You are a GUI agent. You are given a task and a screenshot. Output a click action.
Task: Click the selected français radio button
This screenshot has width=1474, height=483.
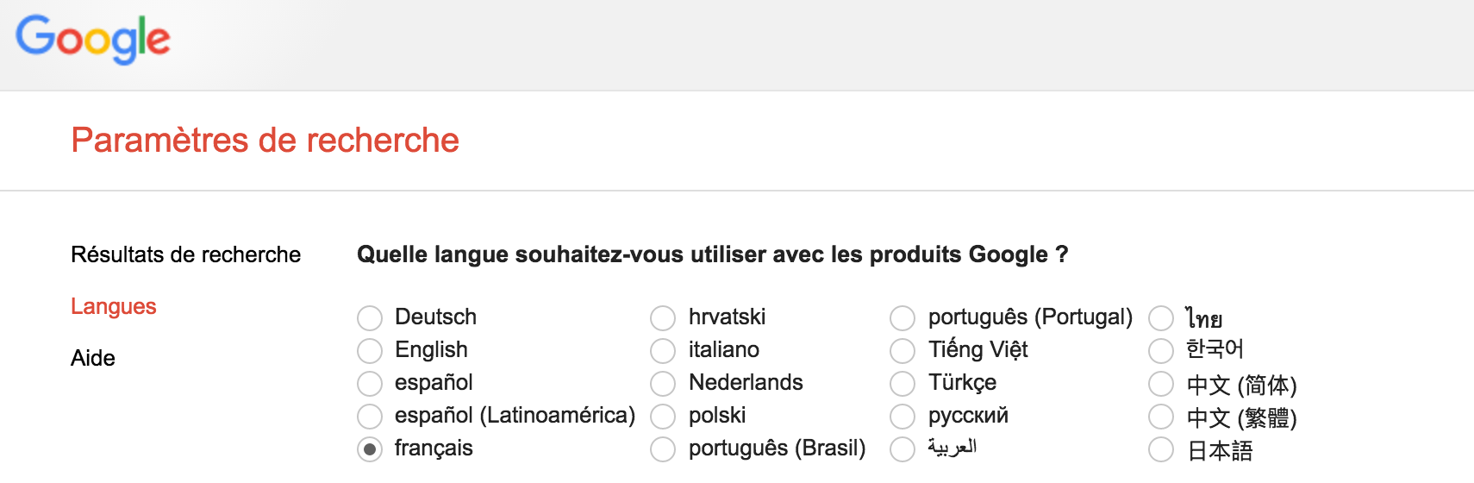(370, 449)
